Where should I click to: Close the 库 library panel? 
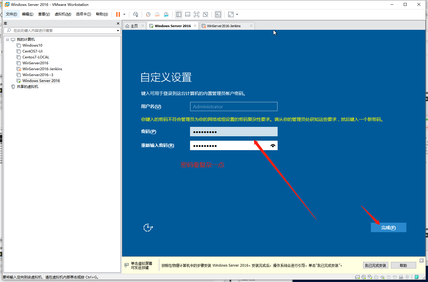(x=118, y=23)
